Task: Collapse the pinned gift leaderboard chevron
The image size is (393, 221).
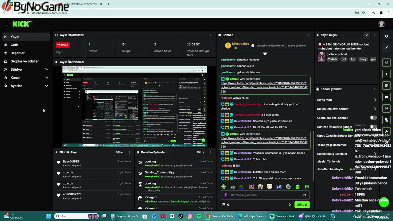Action: [x=265, y=54]
